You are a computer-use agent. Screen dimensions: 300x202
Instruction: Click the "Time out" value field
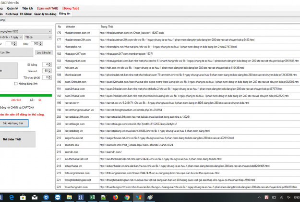(x=45, y=71)
